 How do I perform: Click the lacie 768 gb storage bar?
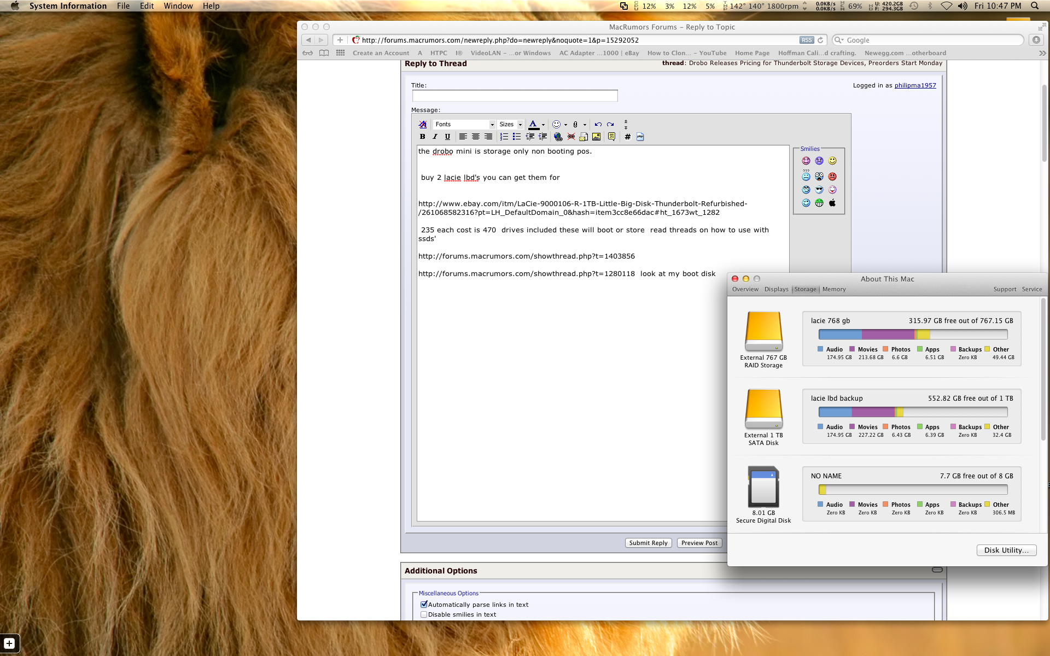pos(913,335)
